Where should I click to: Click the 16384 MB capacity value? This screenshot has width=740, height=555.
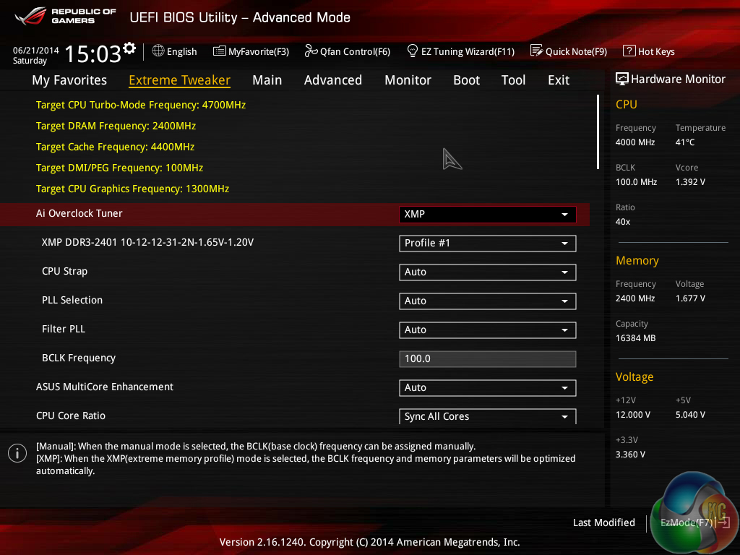tap(635, 338)
